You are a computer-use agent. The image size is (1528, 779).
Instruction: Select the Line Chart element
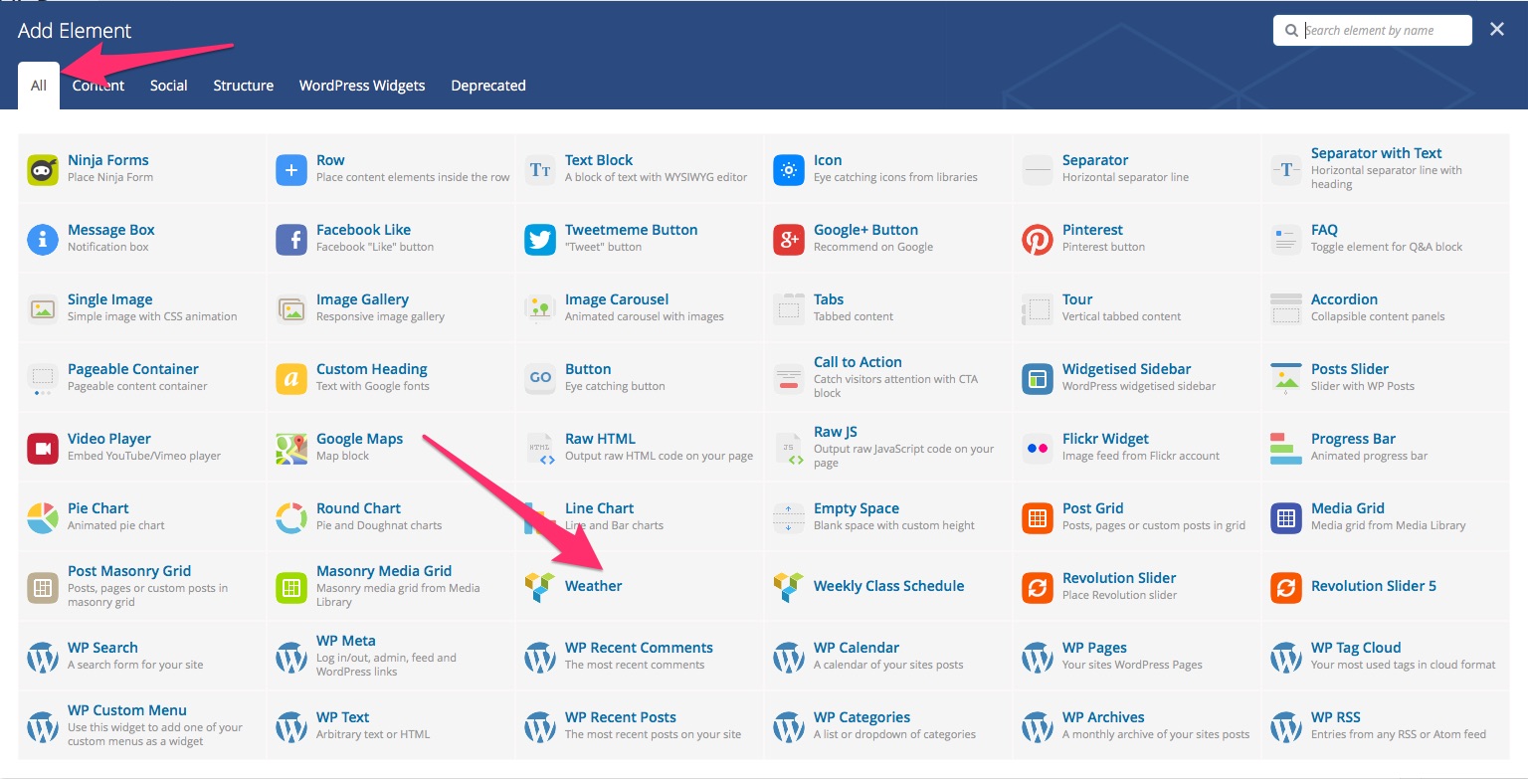point(640,516)
